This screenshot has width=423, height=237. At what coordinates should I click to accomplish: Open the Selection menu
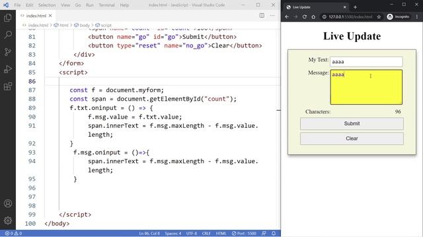pyautogui.click(x=47, y=5)
